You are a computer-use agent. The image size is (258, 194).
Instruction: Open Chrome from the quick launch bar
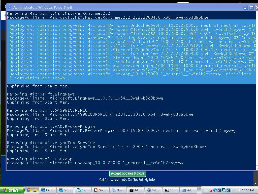29,190
